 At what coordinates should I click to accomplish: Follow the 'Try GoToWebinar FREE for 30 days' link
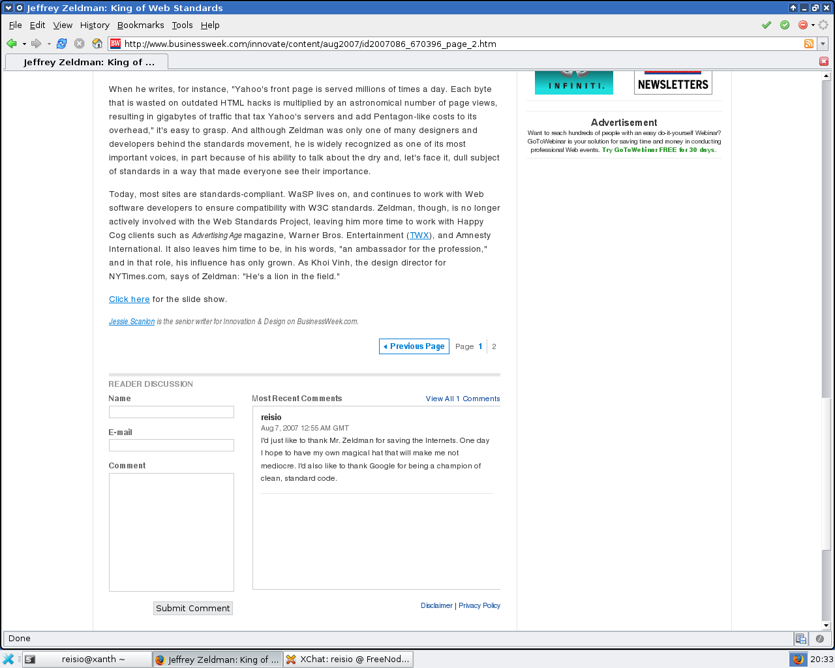pyautogui.click(x=658, y=150)
